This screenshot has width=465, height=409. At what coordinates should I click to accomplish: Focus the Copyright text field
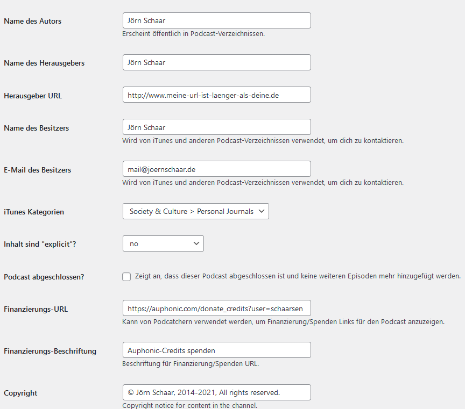[x=217, y=392]
